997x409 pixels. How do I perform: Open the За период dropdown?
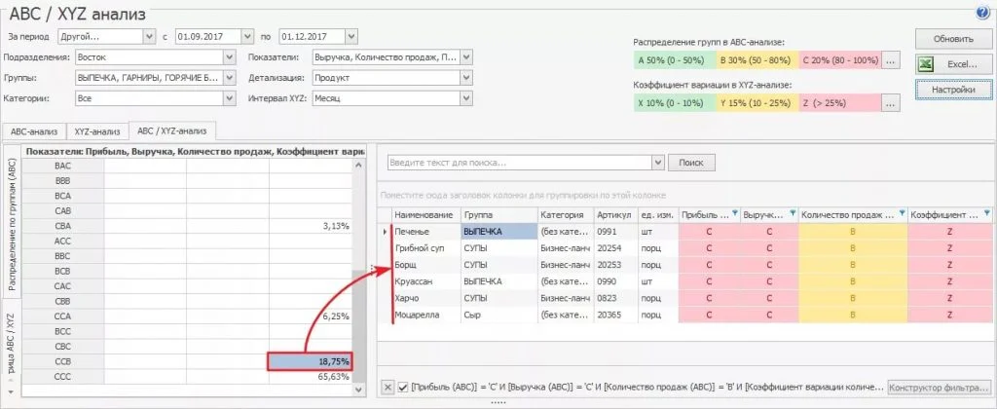[149, 36]
